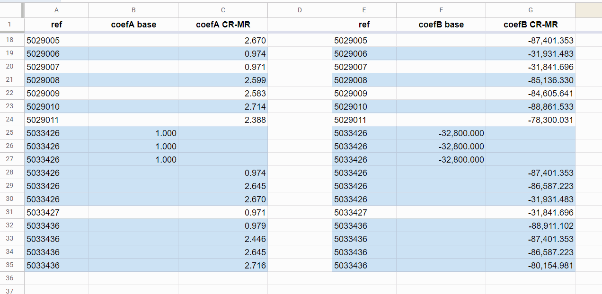Click the "coefB CR-MR" header cell
Image resolution: width=602 pixels, height=294 pixels.
[531, 25]
